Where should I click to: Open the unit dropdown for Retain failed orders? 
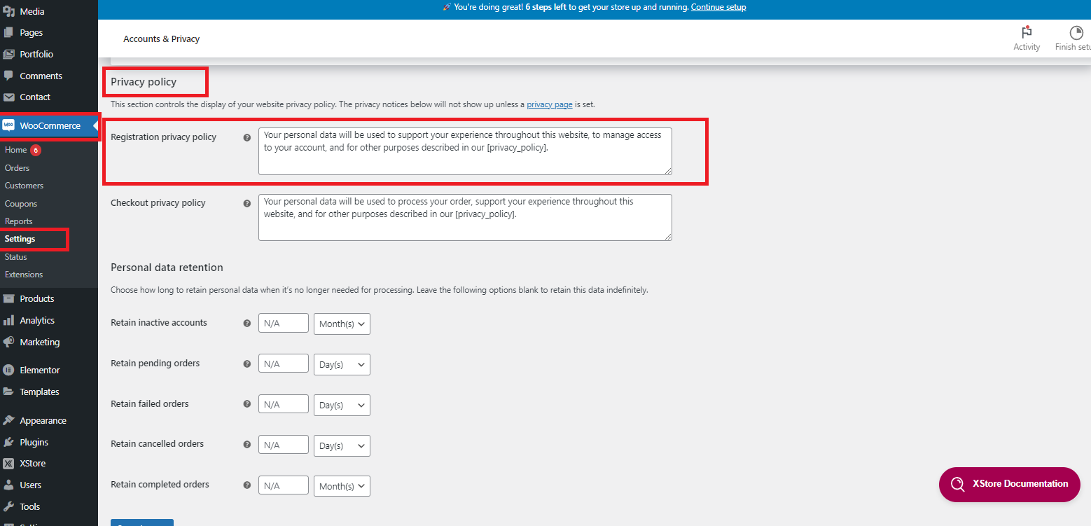tap(342, 405)
